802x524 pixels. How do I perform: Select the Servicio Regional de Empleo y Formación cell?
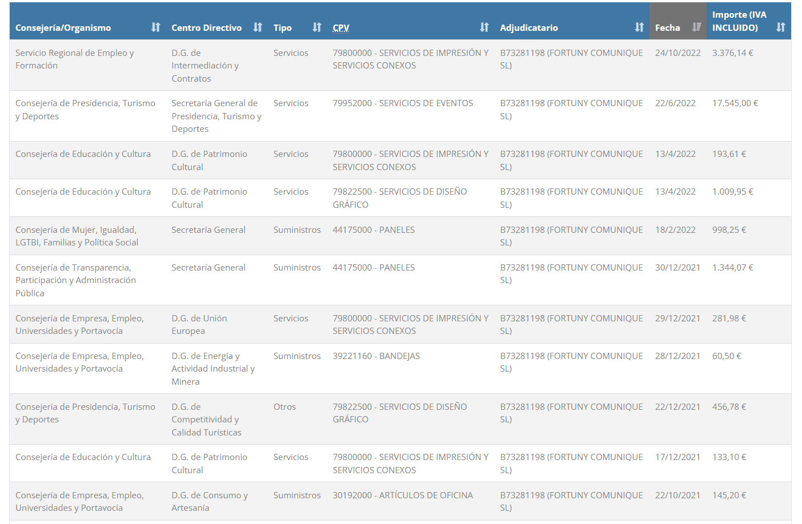(74, 59)
